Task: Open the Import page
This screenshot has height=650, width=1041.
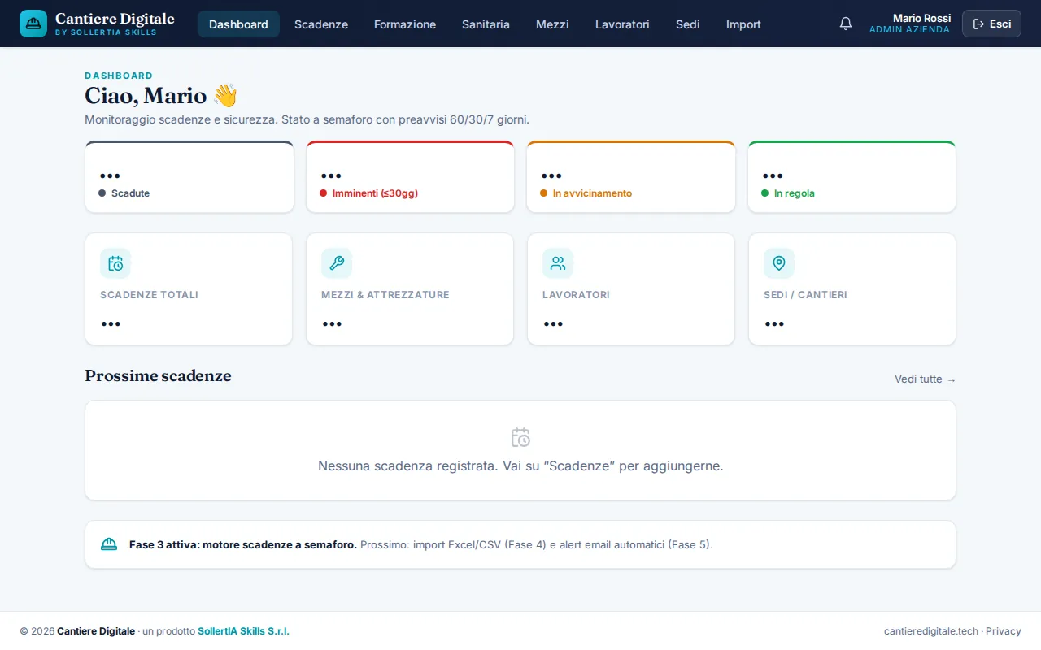Action: point(743,24)
